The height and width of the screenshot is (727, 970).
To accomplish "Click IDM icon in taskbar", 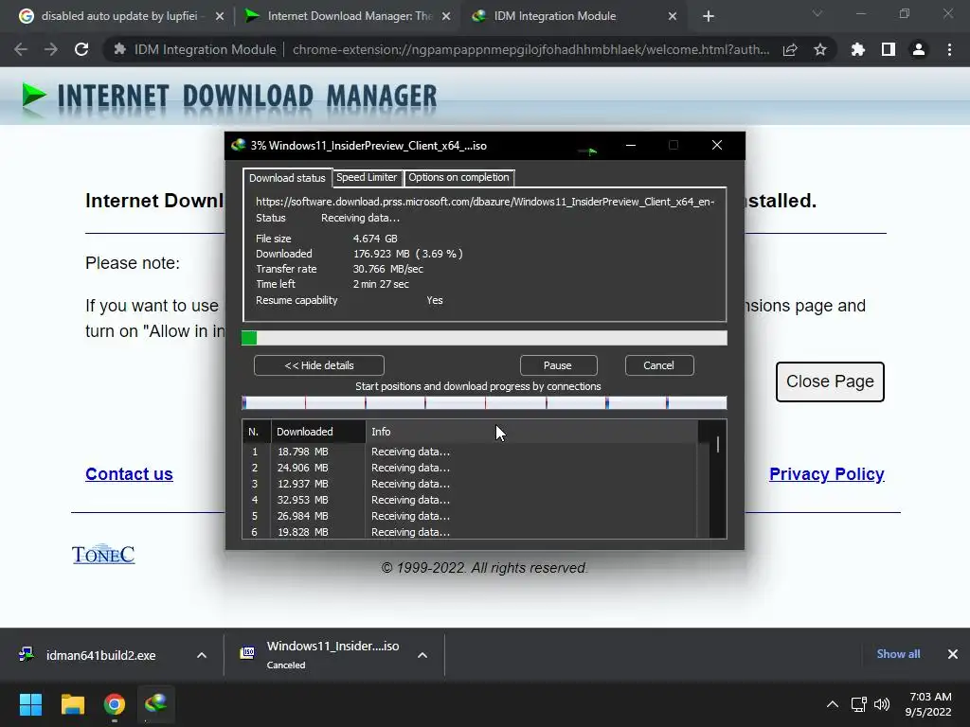I will point(156,704).
